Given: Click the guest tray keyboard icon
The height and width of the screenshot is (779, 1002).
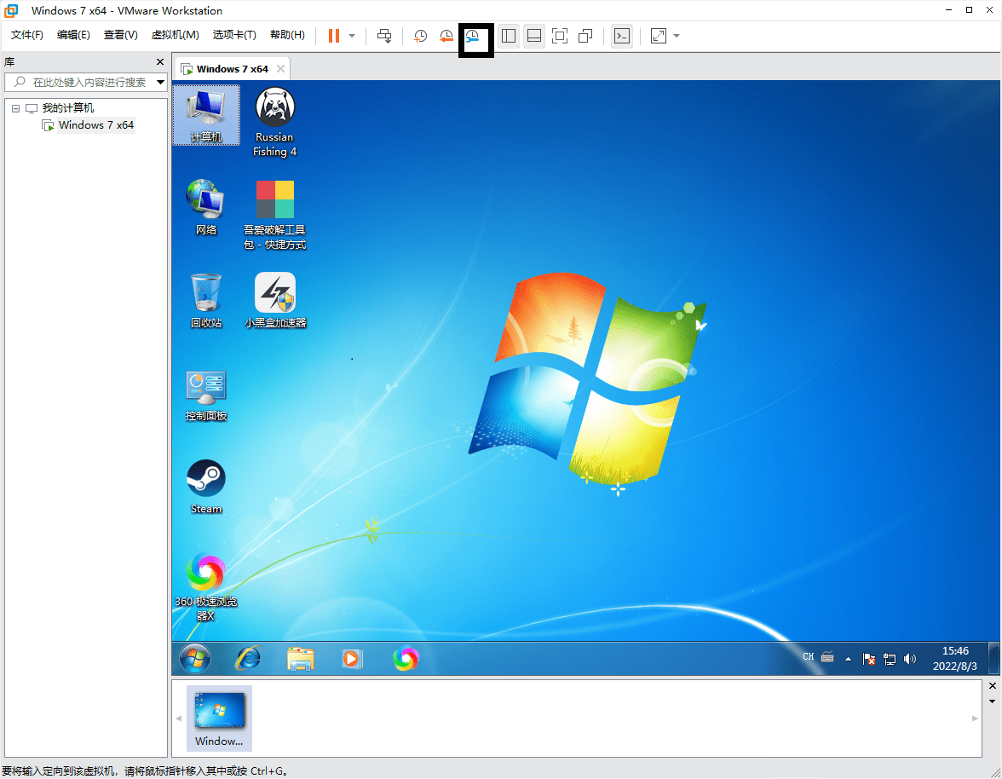Looking at the screenshot, I should point(827,657).
